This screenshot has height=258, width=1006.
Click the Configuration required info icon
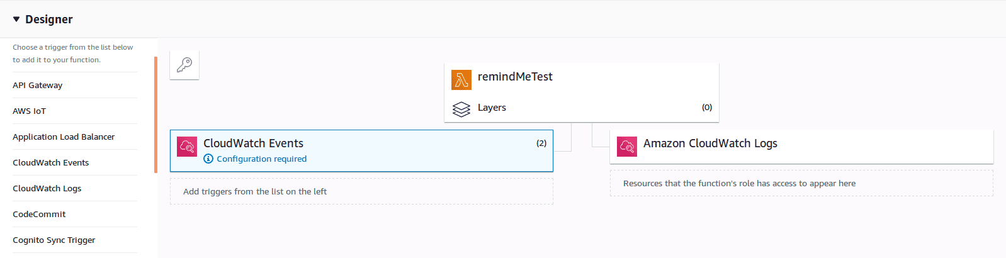pyautogui.click(x=208, y=159)
